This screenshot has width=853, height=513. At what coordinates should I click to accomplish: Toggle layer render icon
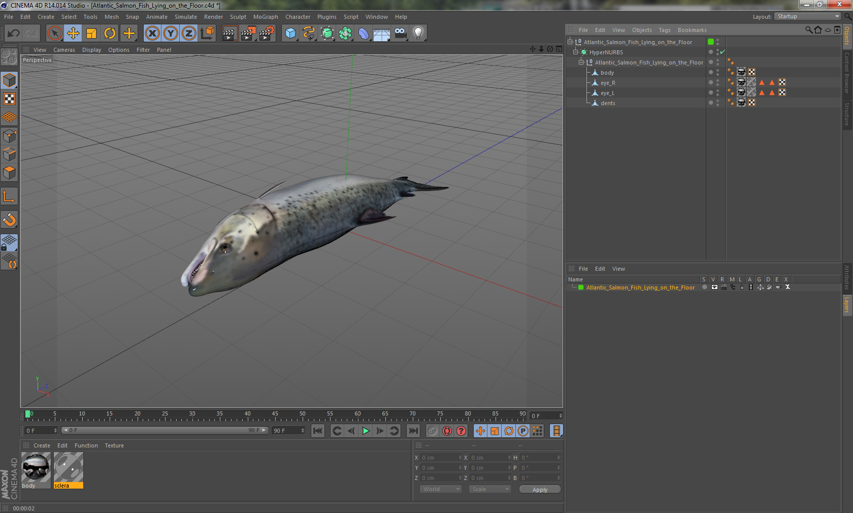(724, 287)
